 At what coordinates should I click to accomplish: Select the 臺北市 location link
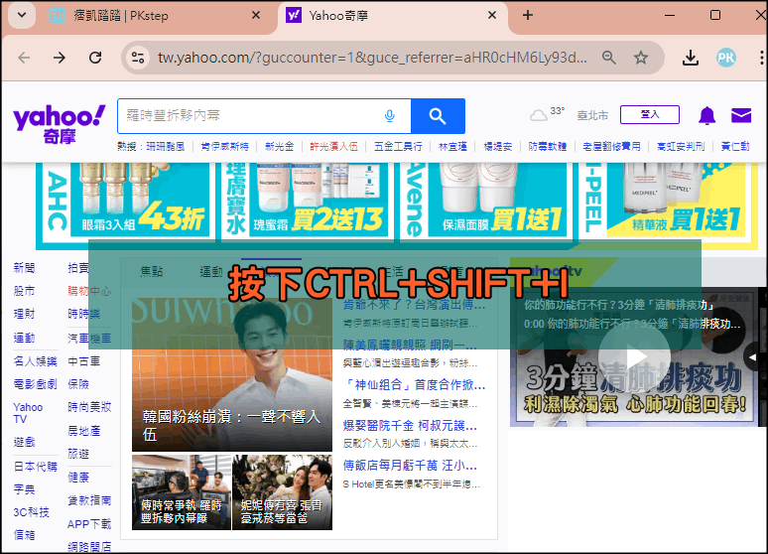click(x=592, y=116)
